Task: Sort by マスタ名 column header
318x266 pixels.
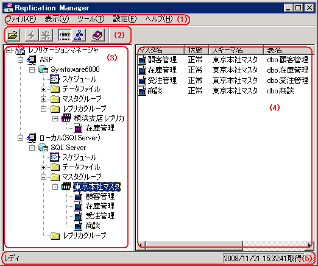Action: pyautogui.click(x=160, y=50)
